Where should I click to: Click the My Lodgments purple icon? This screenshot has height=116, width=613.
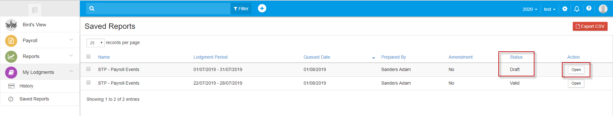pyautogui.click(x=11, y=72)
